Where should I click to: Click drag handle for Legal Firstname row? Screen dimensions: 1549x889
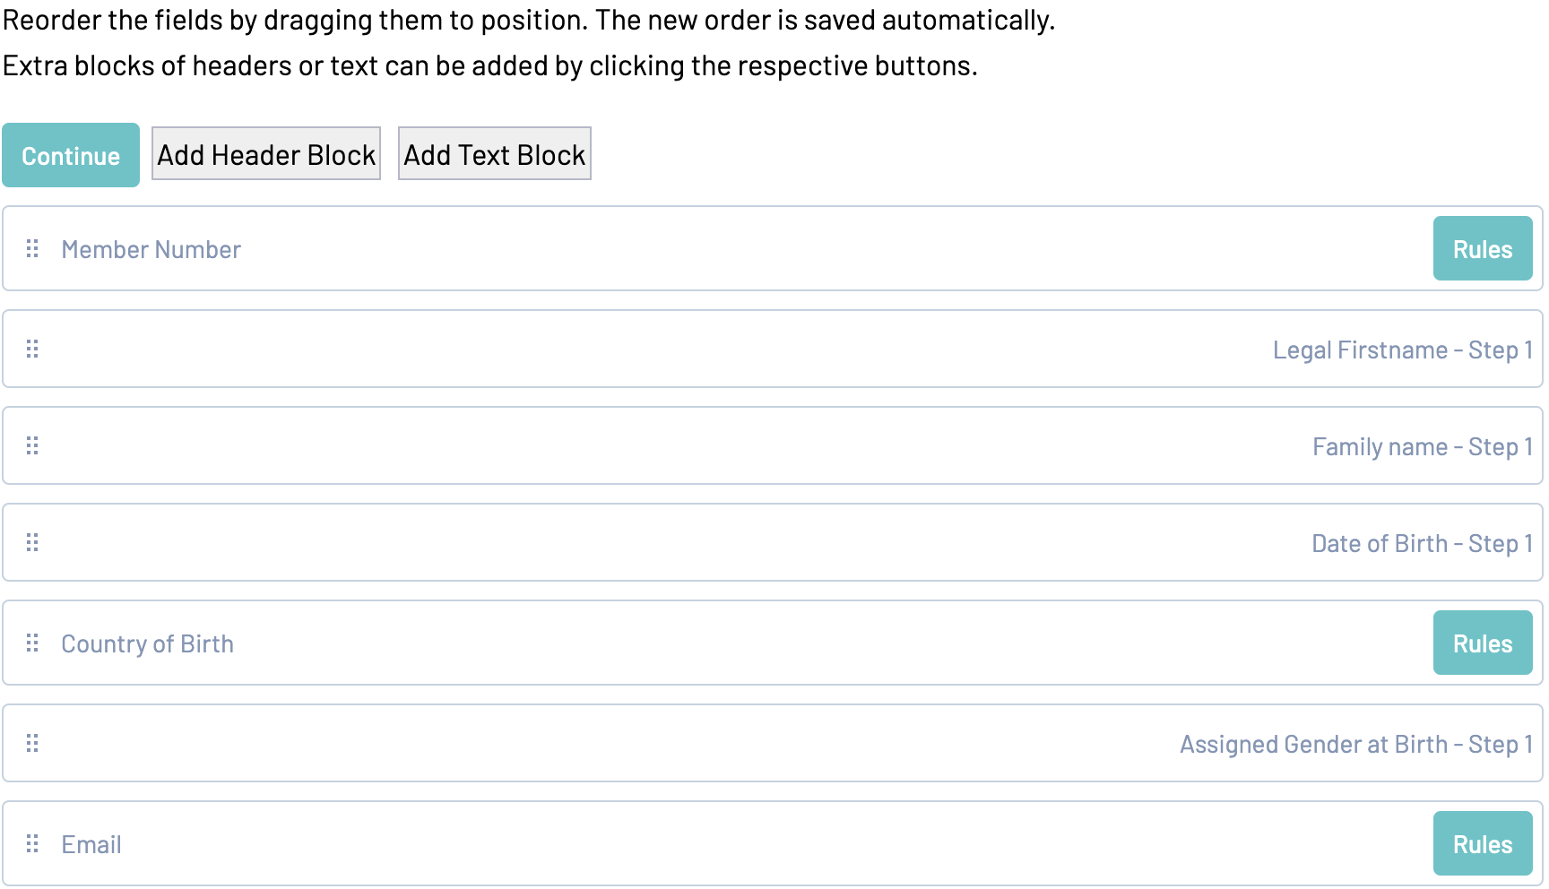tap(32, 349)
